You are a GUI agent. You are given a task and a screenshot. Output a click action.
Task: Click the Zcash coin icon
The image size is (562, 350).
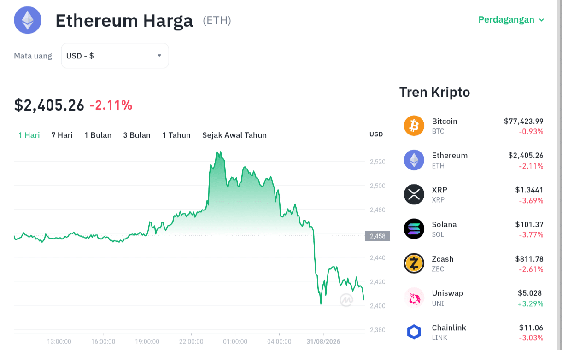(414, 263)
